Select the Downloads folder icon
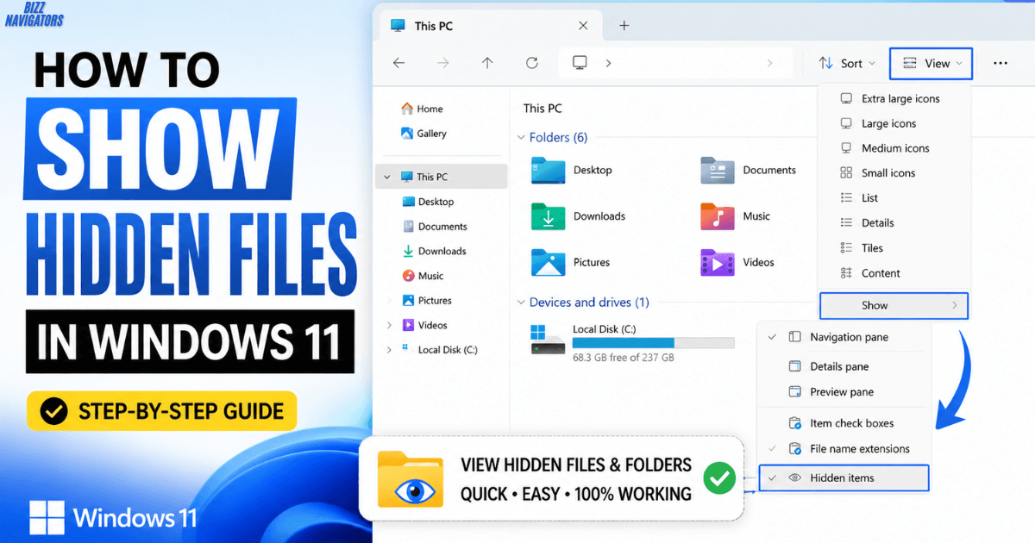 coord(548,216)
